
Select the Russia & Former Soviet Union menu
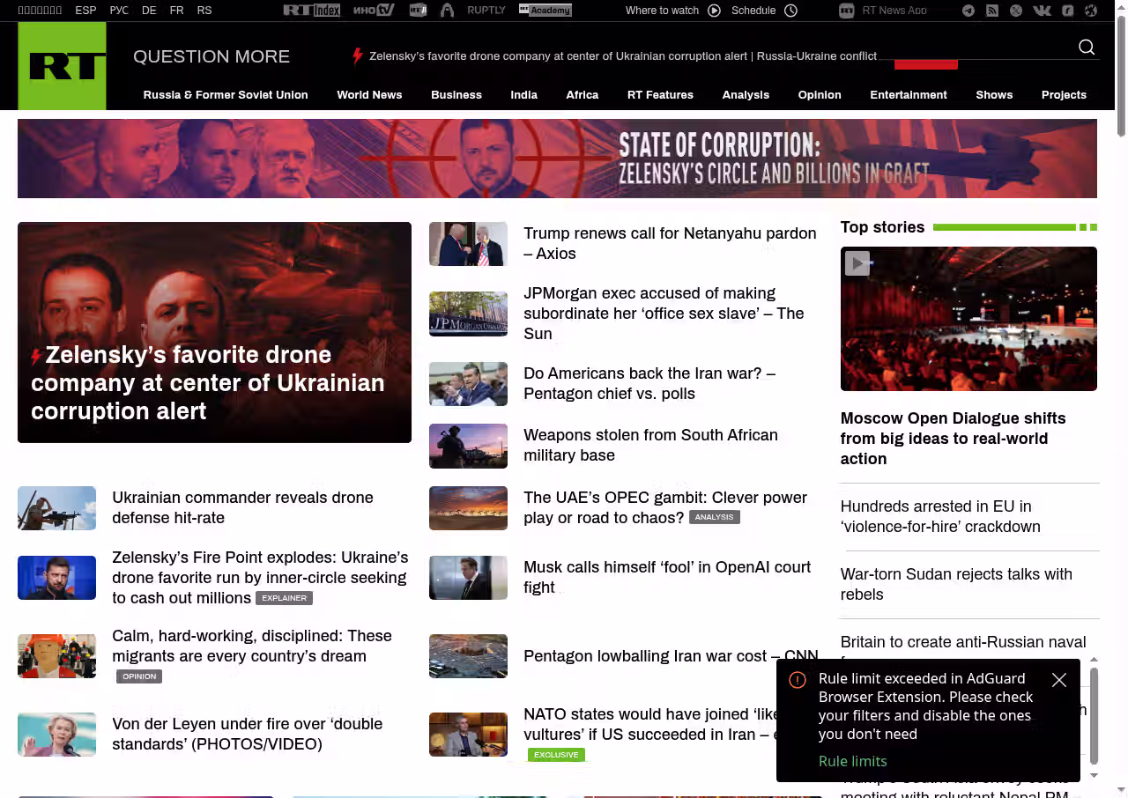(226, 95)
